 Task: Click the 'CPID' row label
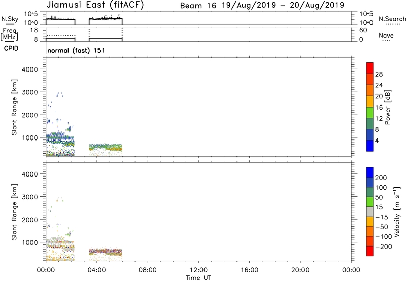pyautogui.click(x=11, y=48)
